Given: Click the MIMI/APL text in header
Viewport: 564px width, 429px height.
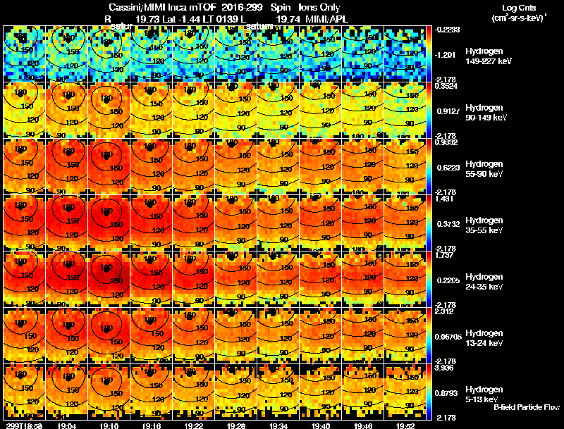Looking at the screenshot, I should [326, 19].
